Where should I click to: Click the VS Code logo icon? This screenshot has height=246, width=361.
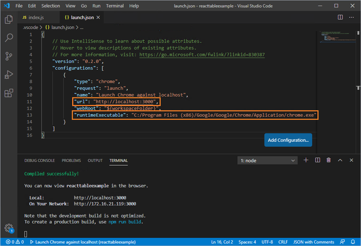pos(6,5)
